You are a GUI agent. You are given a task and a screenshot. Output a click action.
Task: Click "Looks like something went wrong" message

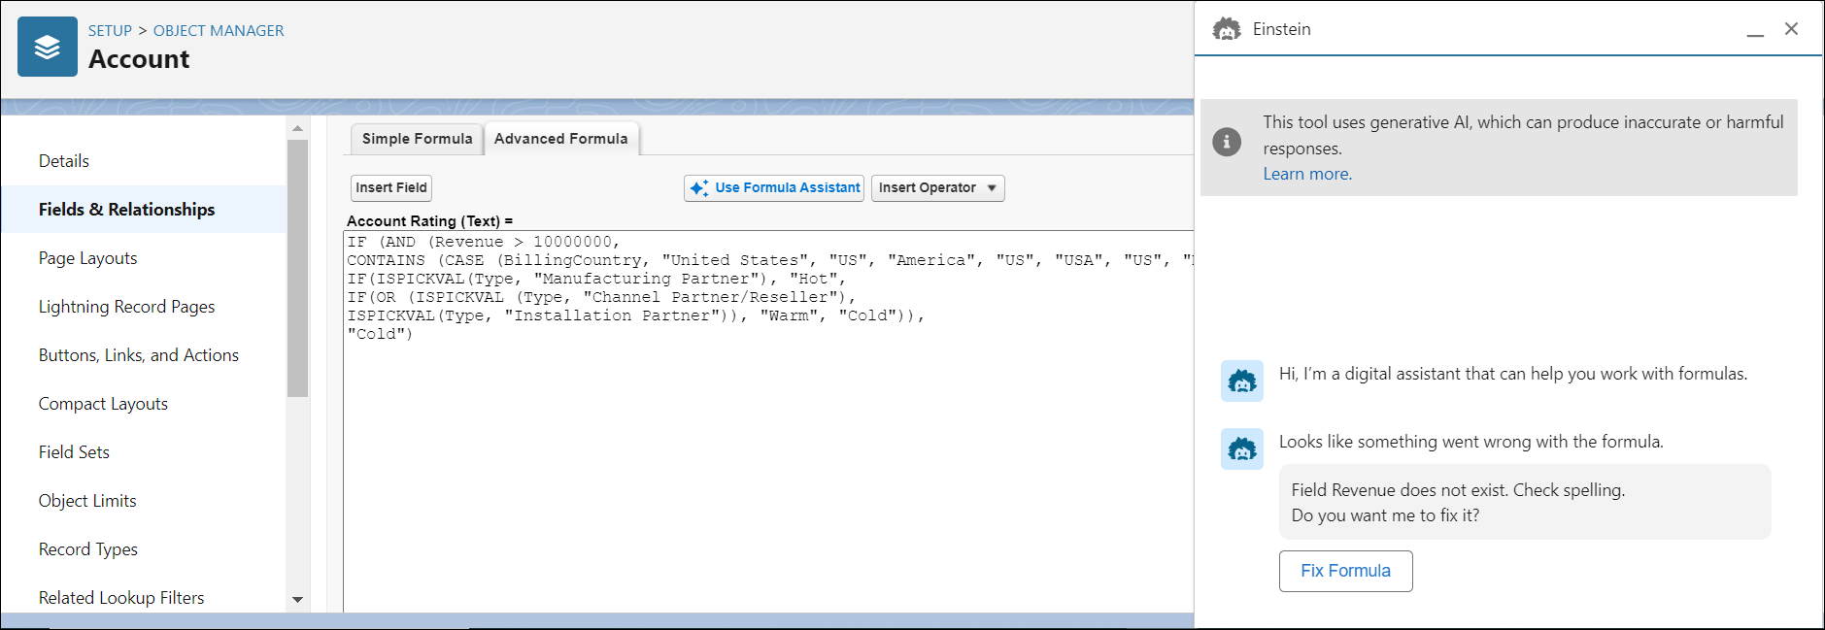coord(1470,442)
